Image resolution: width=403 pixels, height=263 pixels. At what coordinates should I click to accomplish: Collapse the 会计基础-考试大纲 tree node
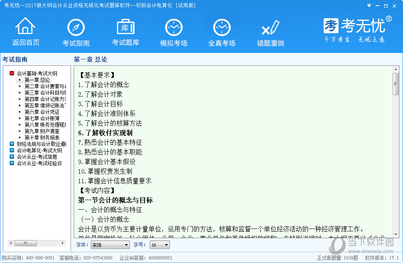[x=12, y=73]
